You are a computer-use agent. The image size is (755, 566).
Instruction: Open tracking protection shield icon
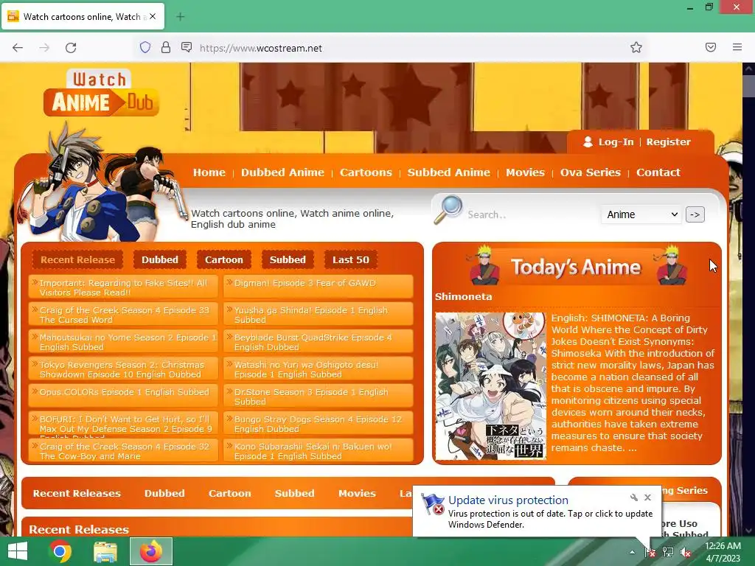click(x=145, y=47)
